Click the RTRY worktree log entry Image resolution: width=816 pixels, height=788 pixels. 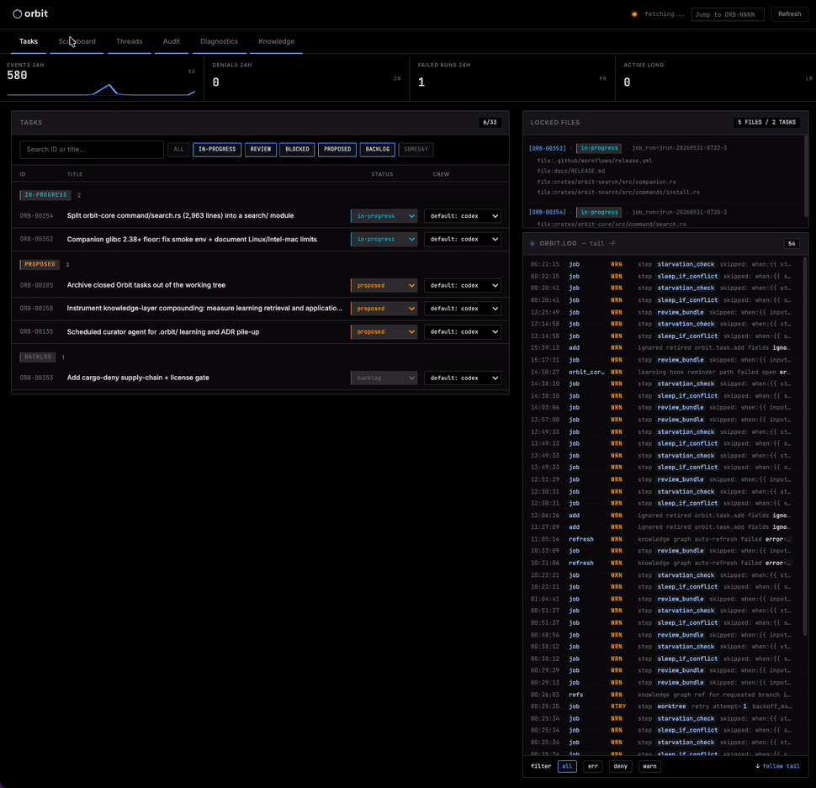[x=661, y=706]
